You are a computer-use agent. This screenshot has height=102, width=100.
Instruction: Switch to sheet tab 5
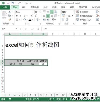click(35, 95)
